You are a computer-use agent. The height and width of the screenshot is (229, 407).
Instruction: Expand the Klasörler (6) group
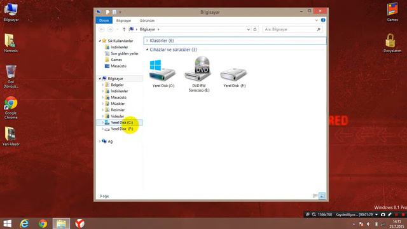(x=147, y=41)
